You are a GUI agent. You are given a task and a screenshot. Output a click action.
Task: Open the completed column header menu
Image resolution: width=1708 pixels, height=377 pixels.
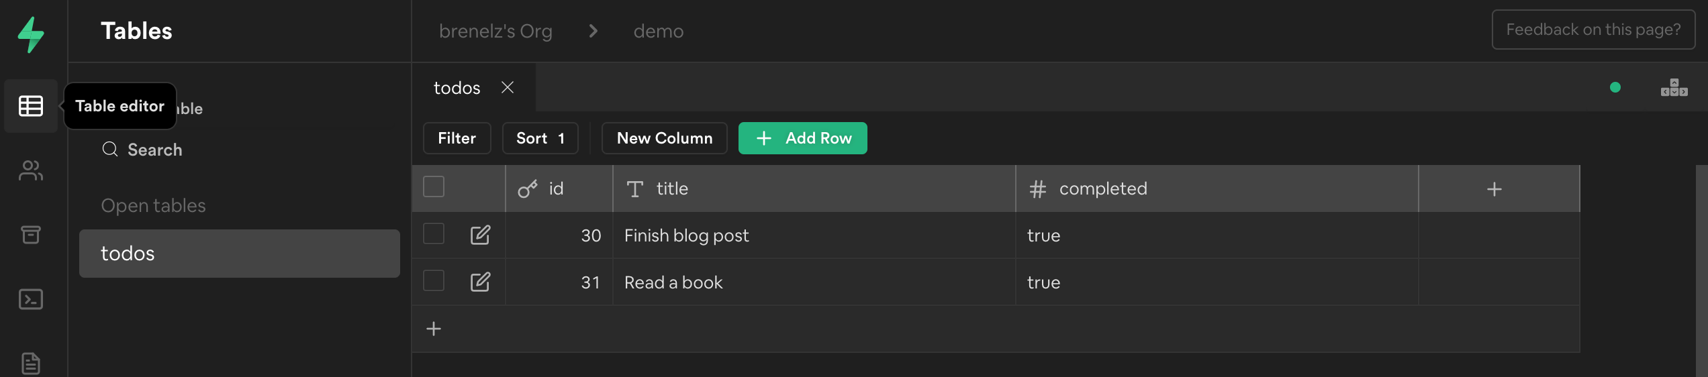(x=1102, y=189)
